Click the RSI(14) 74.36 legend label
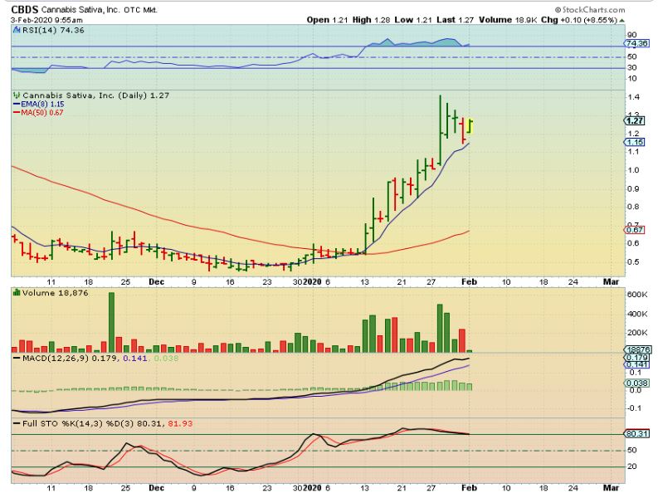The image size is (658, 498). click(x=53, y=30)
